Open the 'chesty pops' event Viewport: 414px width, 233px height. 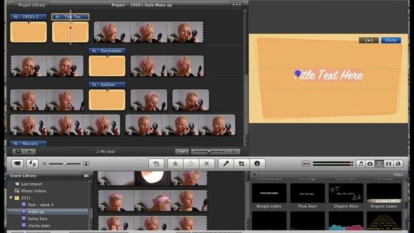39,226
